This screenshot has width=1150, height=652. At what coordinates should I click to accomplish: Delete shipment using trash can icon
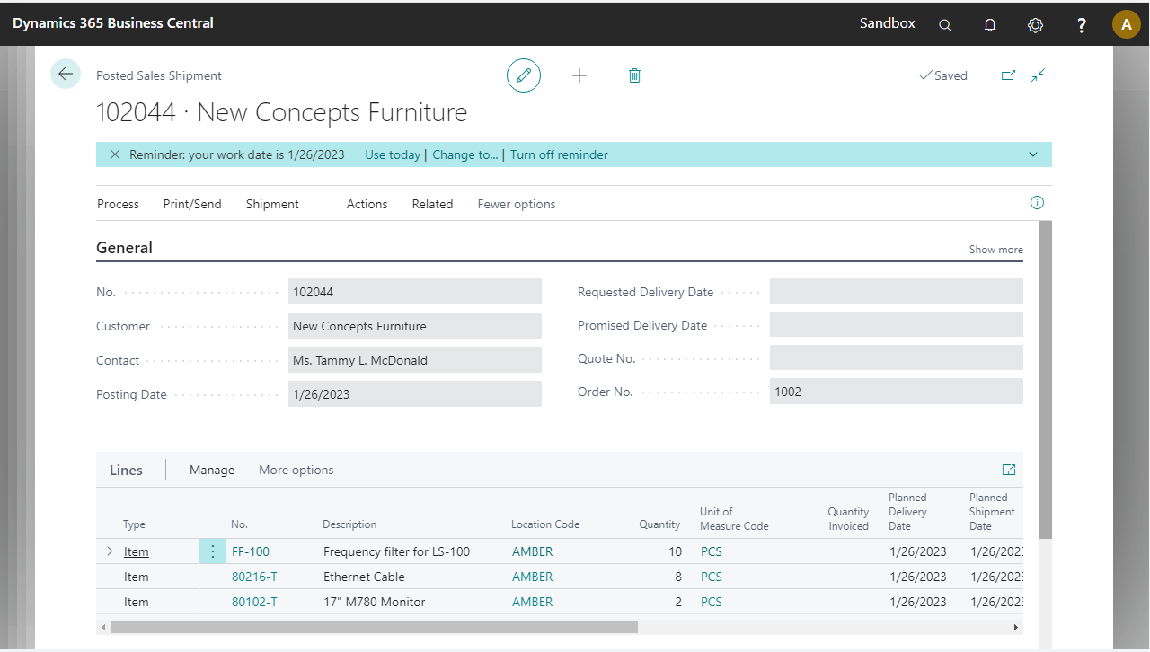click(634, 75)
